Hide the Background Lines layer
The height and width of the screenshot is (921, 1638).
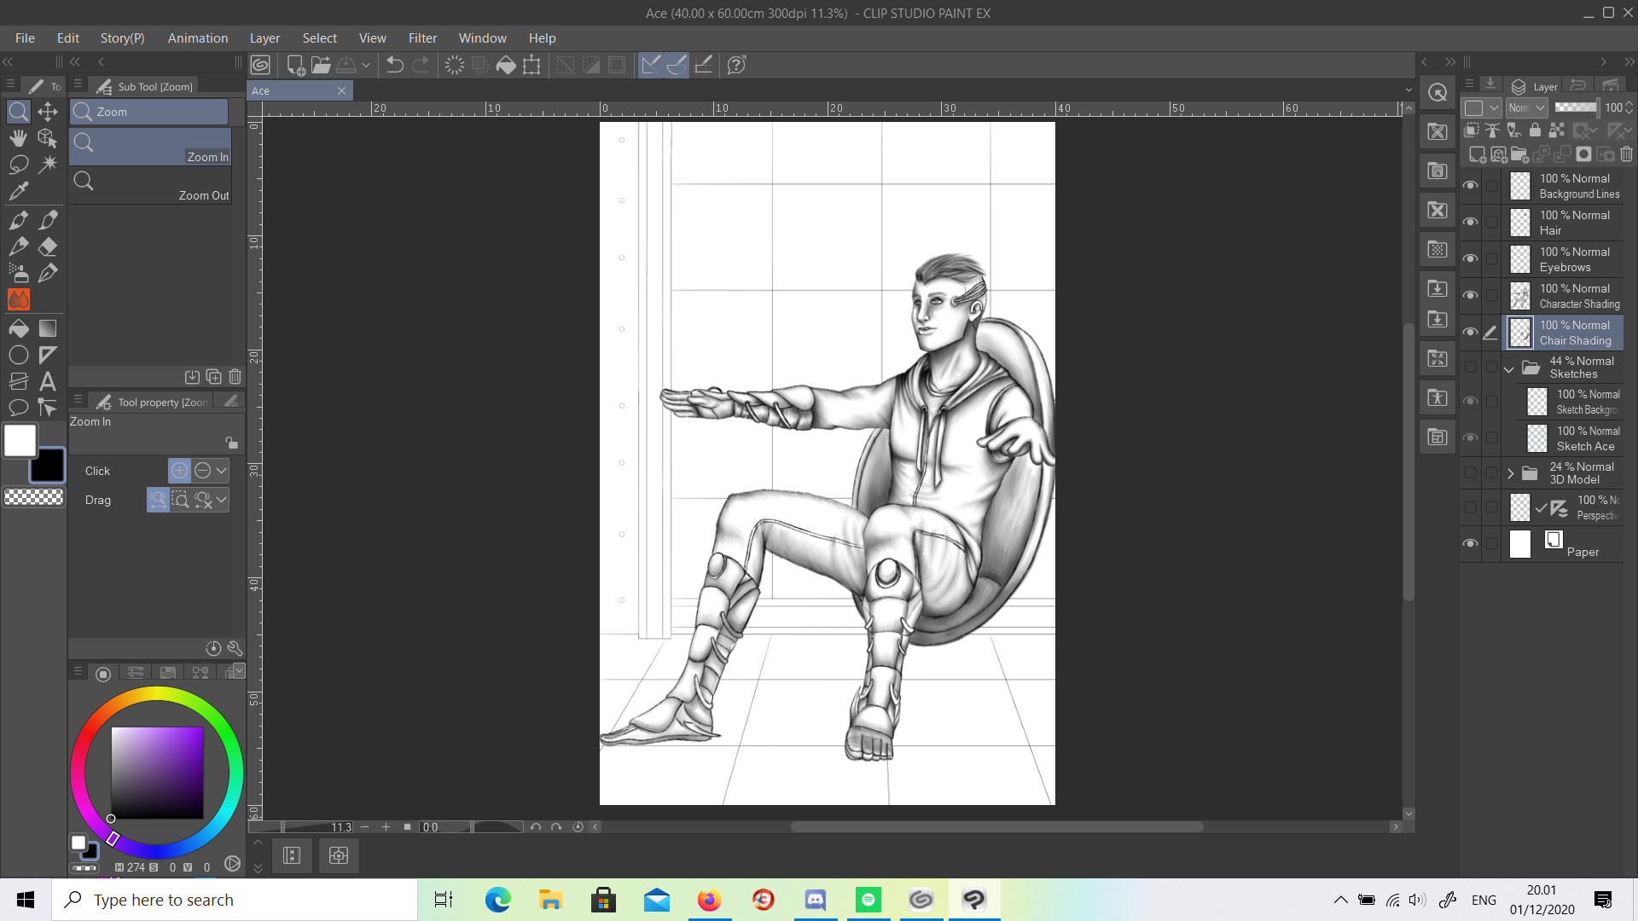pos(1470,185)
